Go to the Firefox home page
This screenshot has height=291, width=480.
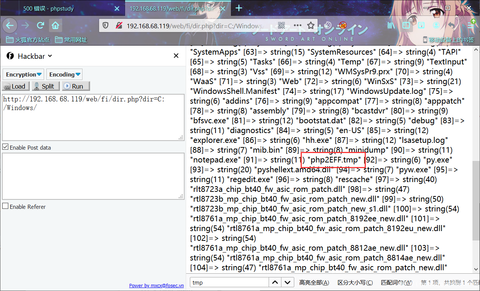coord(55,26)
